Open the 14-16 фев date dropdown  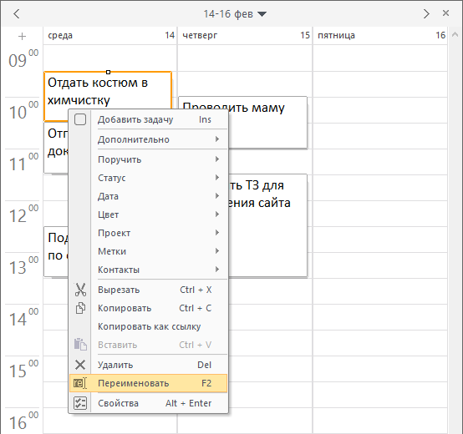(x=235, y=14)
